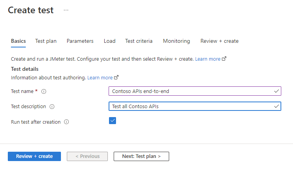Click the blue Review + create button
Viewport: 293px width, 170px height.
pos(34,156)
